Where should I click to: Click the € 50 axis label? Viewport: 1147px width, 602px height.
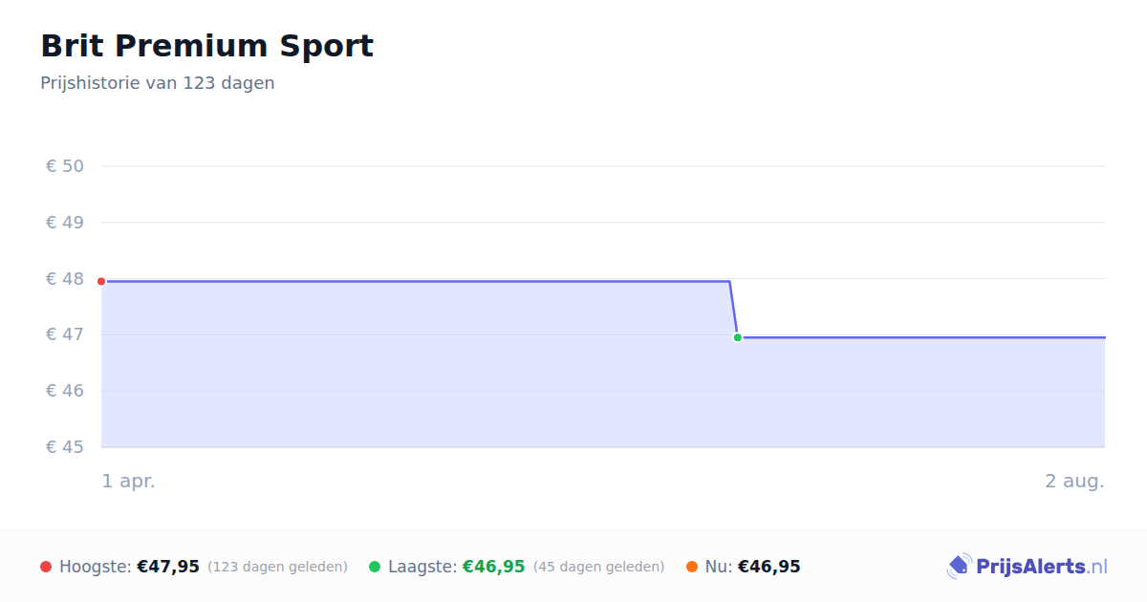point(65,166)
